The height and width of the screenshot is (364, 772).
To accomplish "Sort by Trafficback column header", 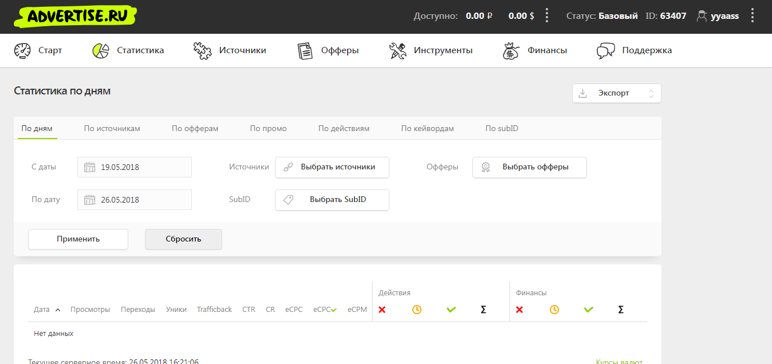I will coord(215,310).
